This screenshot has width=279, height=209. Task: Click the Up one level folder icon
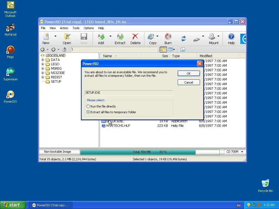click(64, 50)
